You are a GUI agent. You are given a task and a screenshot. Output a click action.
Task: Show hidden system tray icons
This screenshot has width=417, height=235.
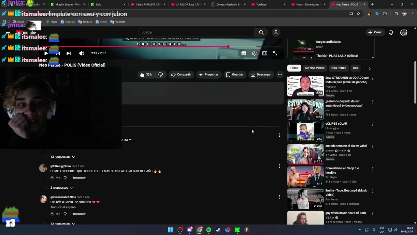[x=360, y=230]
